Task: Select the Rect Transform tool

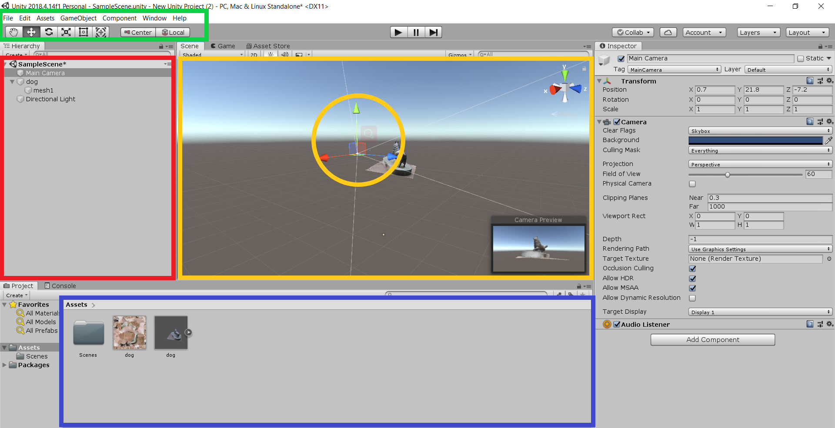Action: tap(83, 32)
